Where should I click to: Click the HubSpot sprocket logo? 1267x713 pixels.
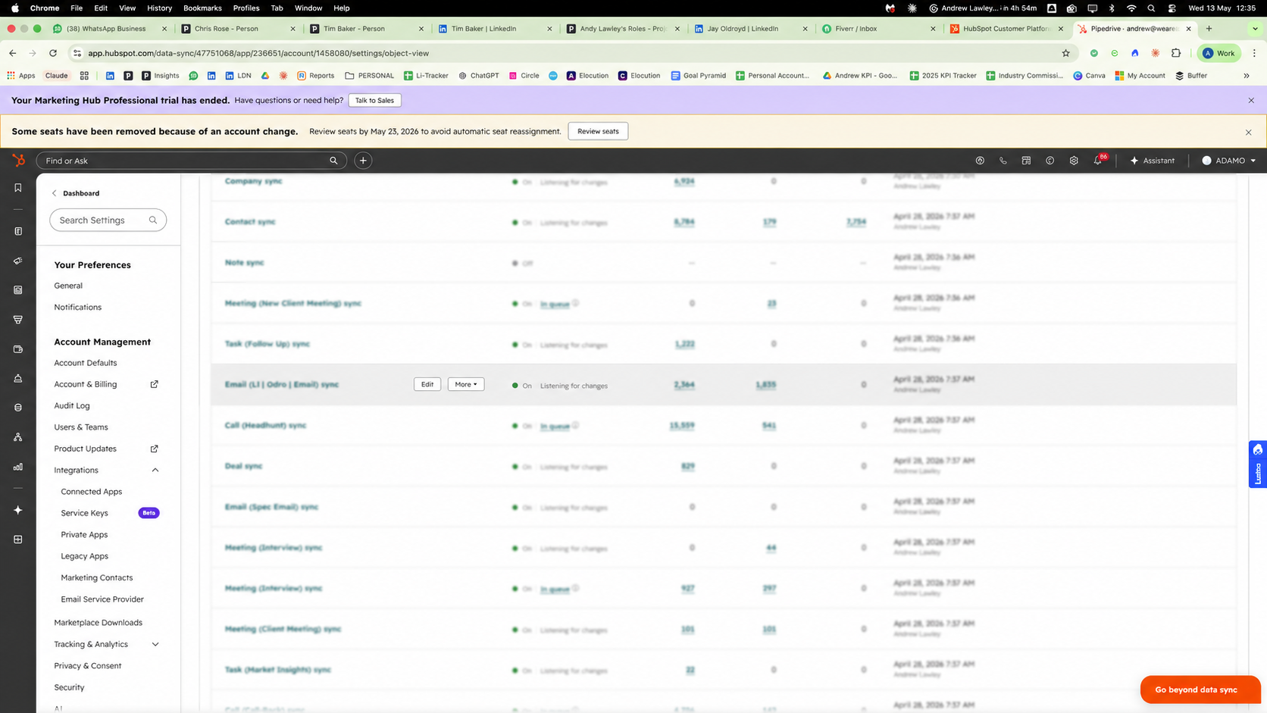tap(18, 160)
